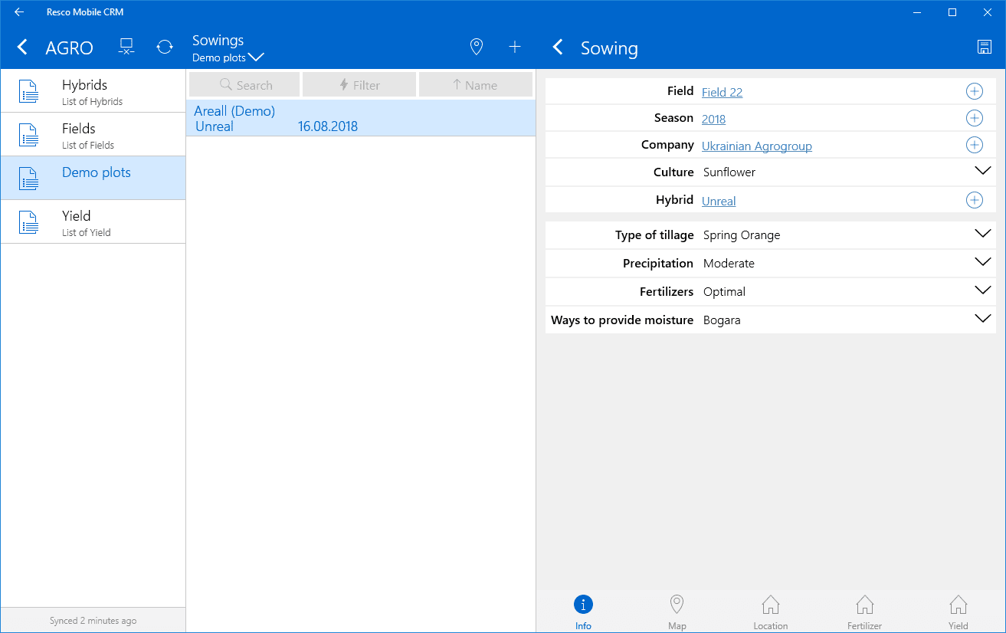The height and width of the screenshot is (633, 1006).
Task: Add a new sowing with the plus icon
Action: click(x=515, y=48)
